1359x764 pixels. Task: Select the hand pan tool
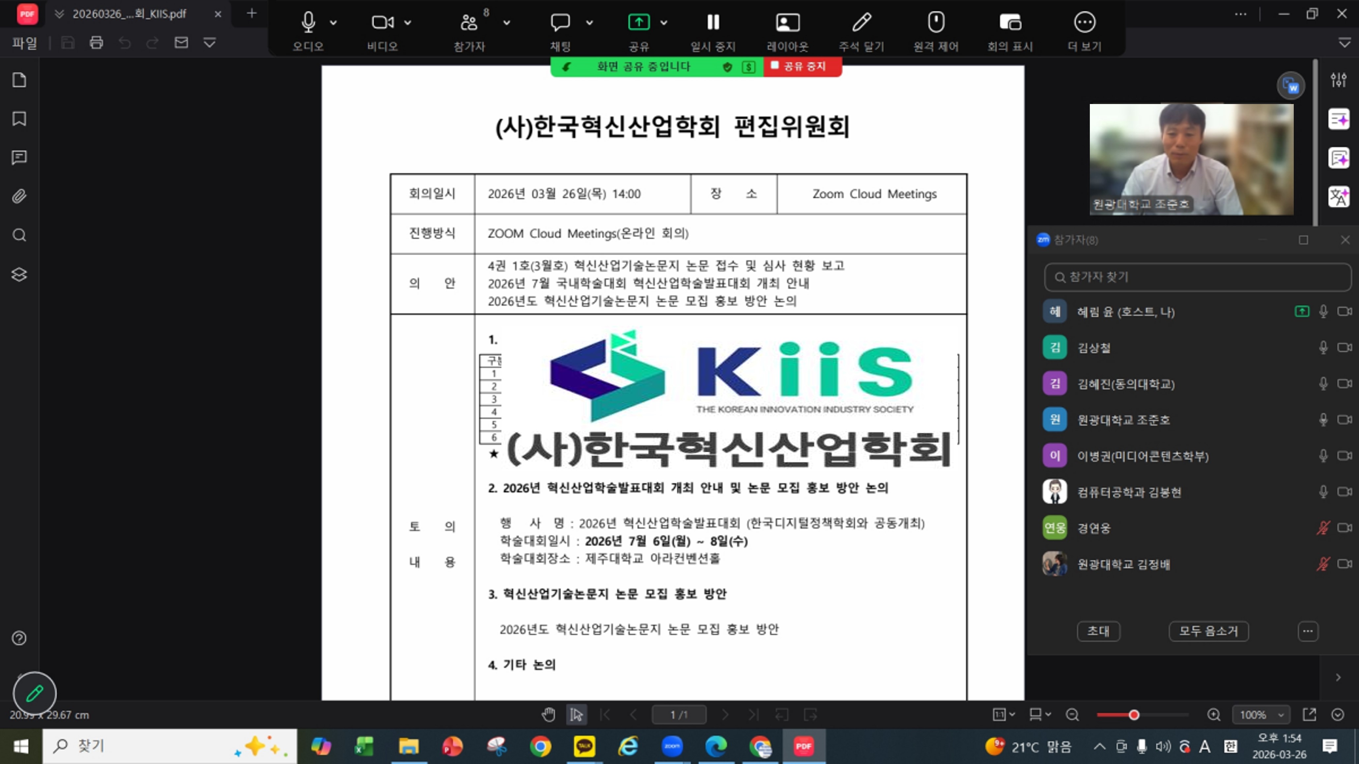[x=548, y=715]
